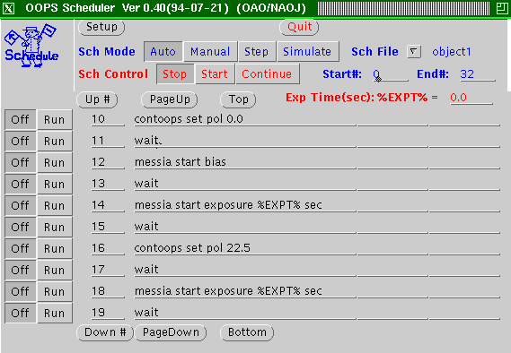The image size is (511, 353).
Task: Toggle Run for line 19
Action: click(x=55, y=313)
